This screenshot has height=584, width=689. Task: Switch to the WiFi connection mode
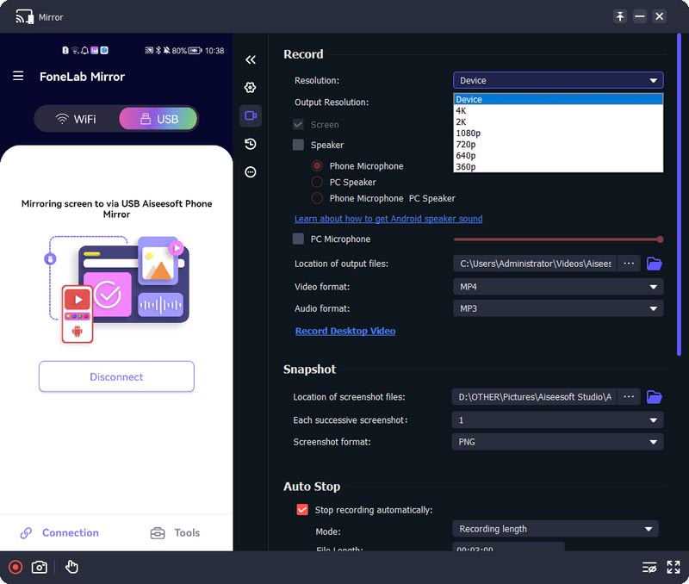76,119
